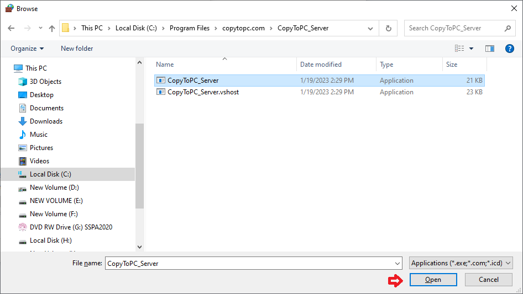
Task: Click the search magnifier icon
Action: [508, 28]
